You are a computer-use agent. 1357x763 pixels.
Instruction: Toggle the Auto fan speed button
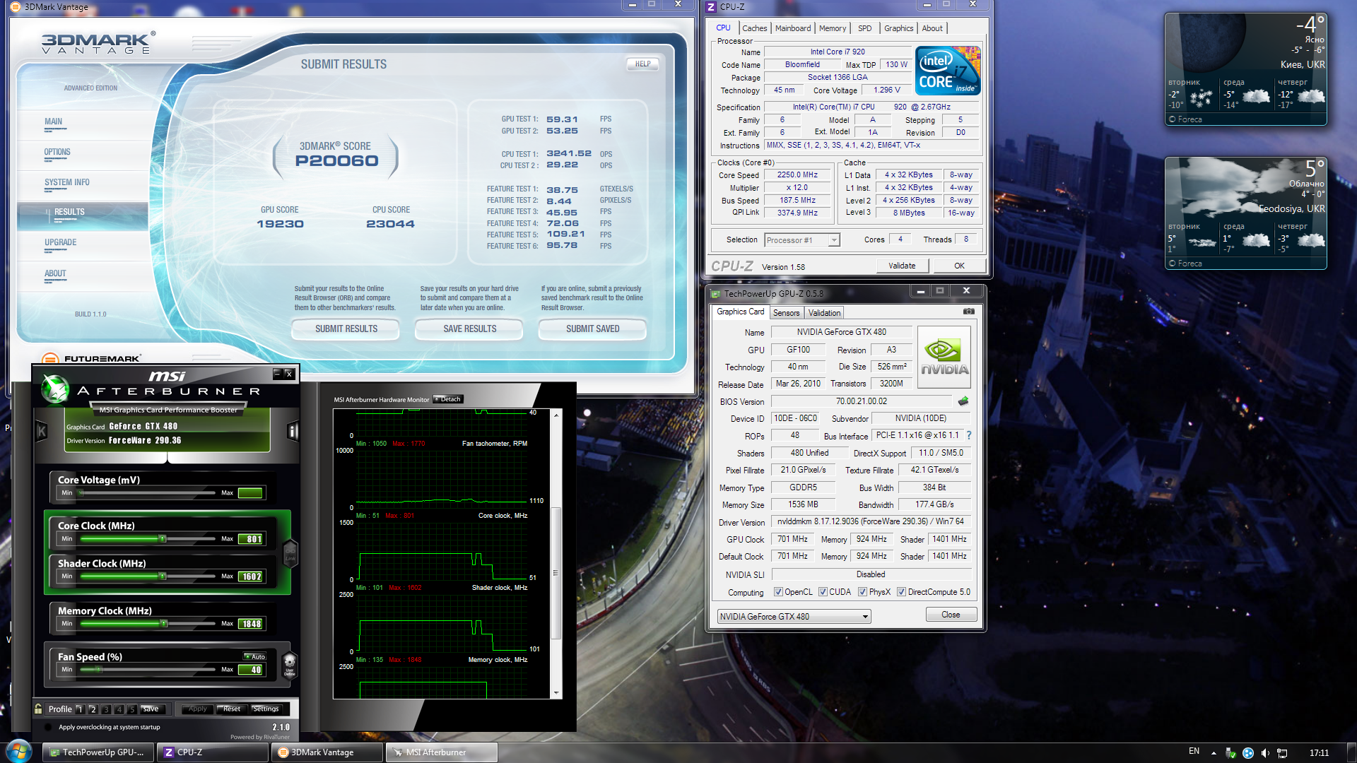point(255,656)
